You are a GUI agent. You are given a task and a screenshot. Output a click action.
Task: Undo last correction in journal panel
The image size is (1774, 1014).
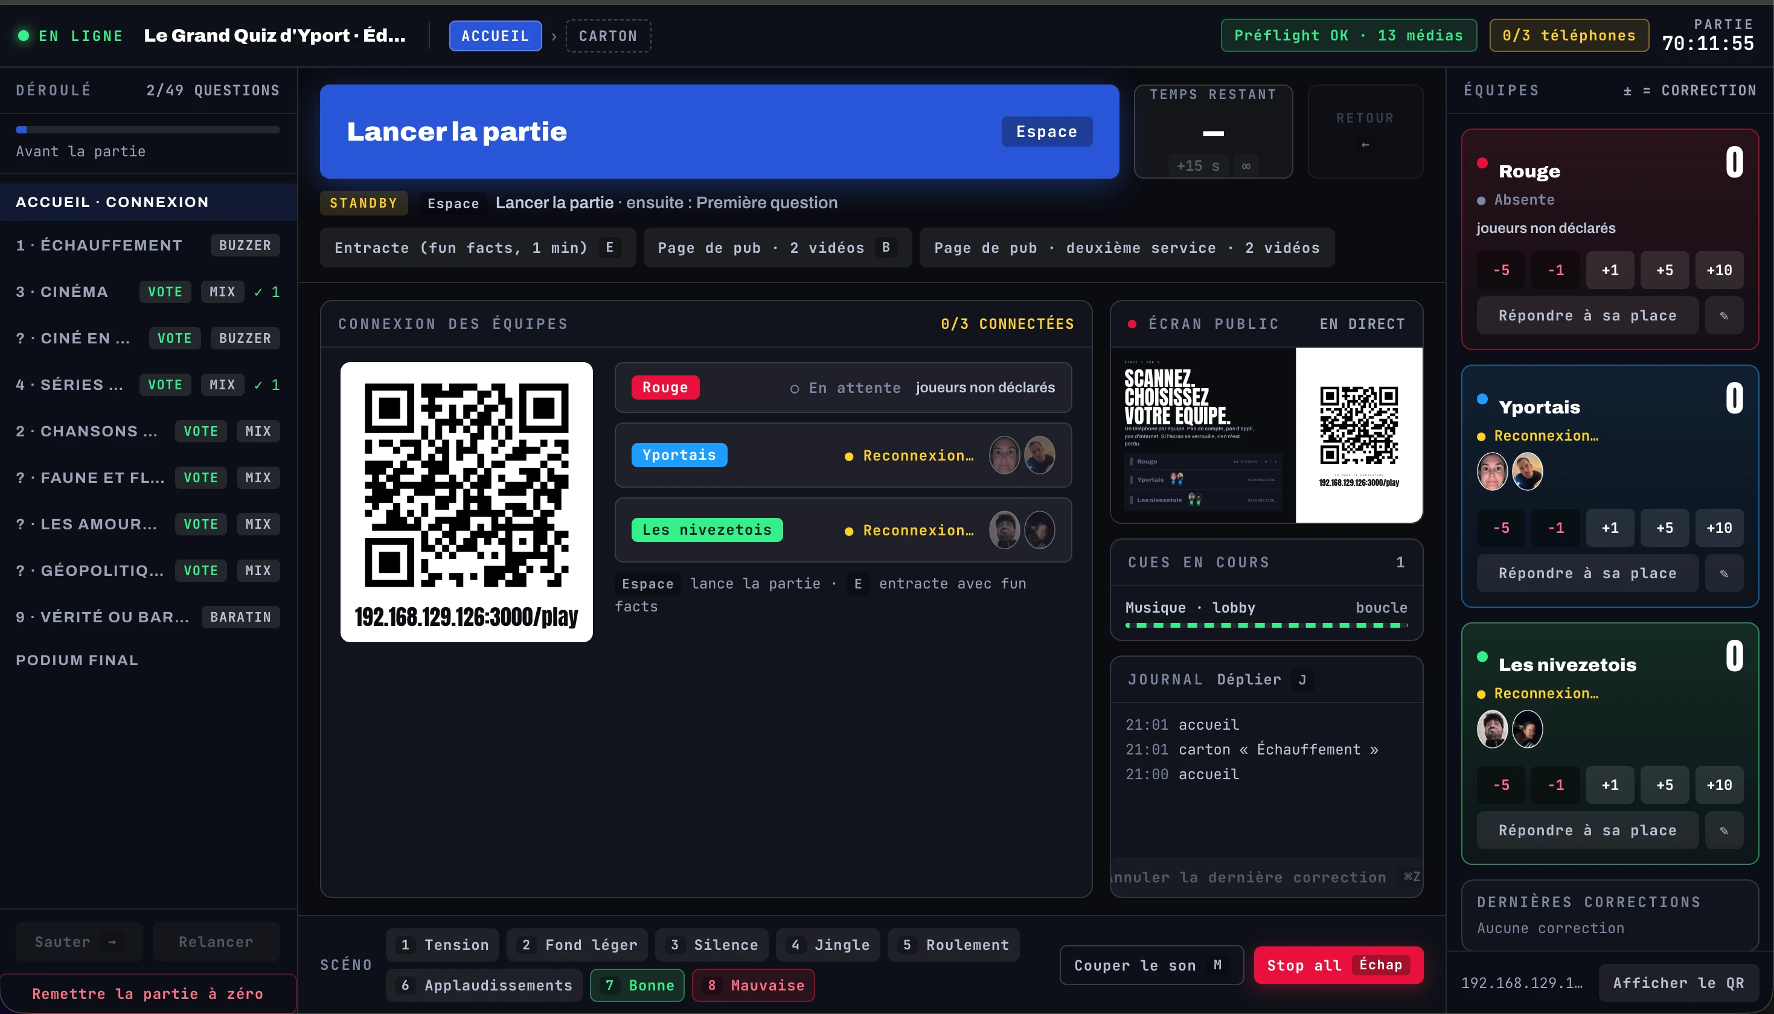(x=1266, y=878)
